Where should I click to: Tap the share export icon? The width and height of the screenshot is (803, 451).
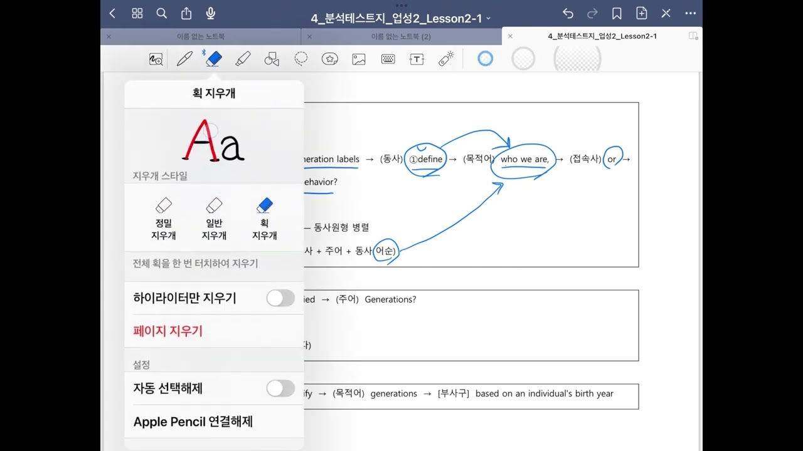(x=186, y=13)
